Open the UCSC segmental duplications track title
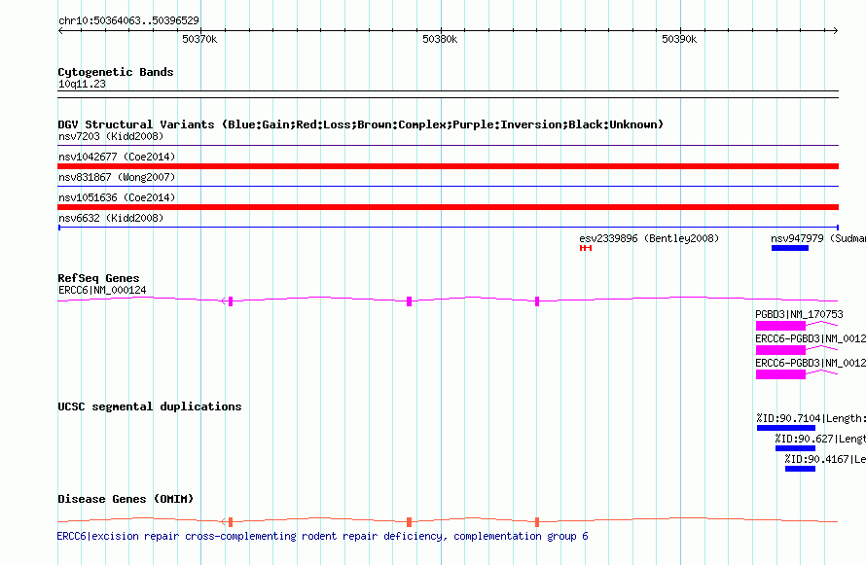 [x=150, y=406]
